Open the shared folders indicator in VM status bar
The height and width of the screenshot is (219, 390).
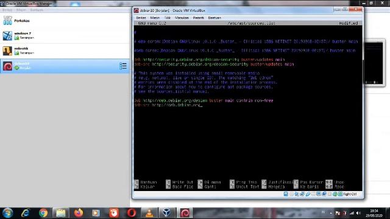point(313,194)
